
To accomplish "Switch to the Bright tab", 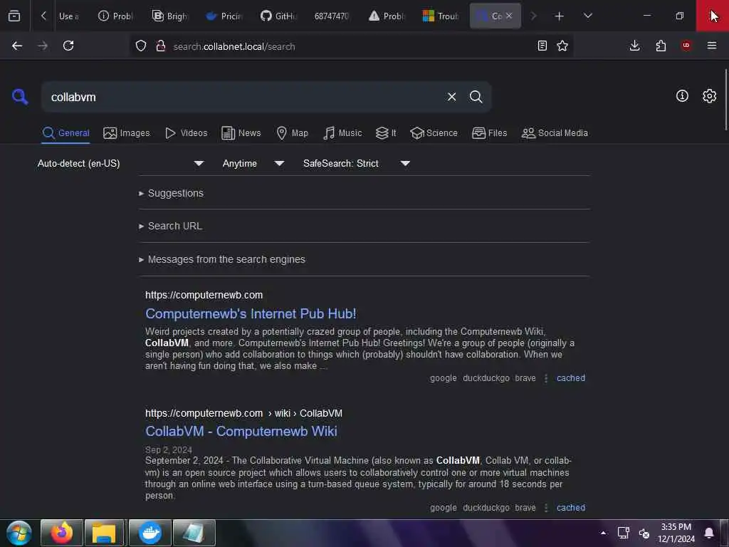I will click(x=169, y=16).
